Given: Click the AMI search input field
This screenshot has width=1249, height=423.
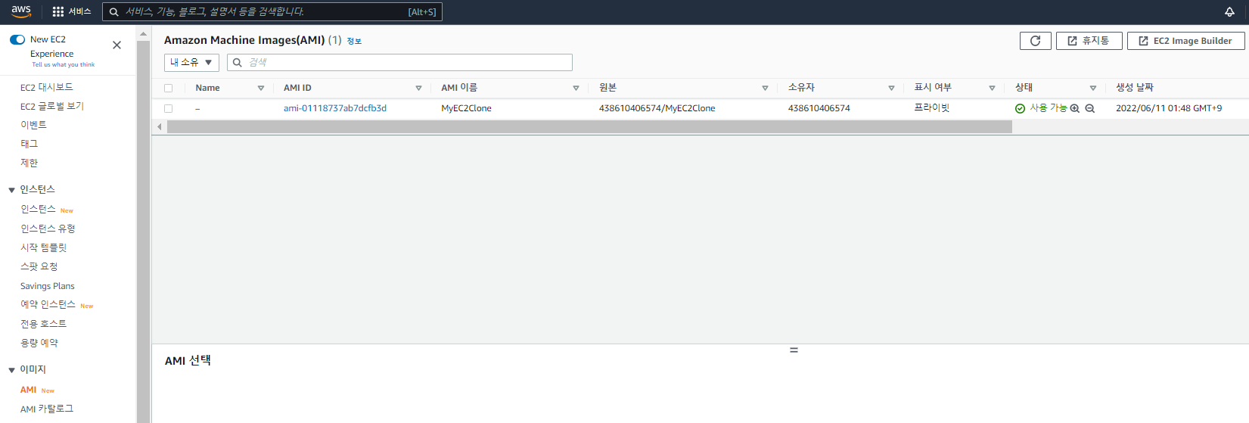Looking at the screenshot, I should (x=399, y=62).
